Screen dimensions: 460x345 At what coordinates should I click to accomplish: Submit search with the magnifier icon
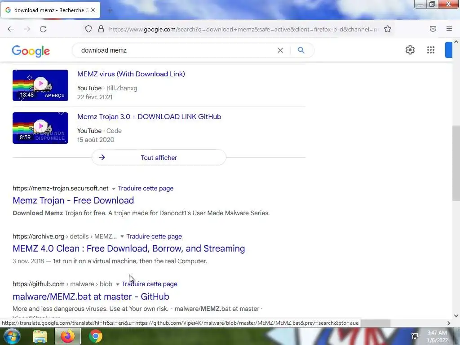tap(301, 50)
